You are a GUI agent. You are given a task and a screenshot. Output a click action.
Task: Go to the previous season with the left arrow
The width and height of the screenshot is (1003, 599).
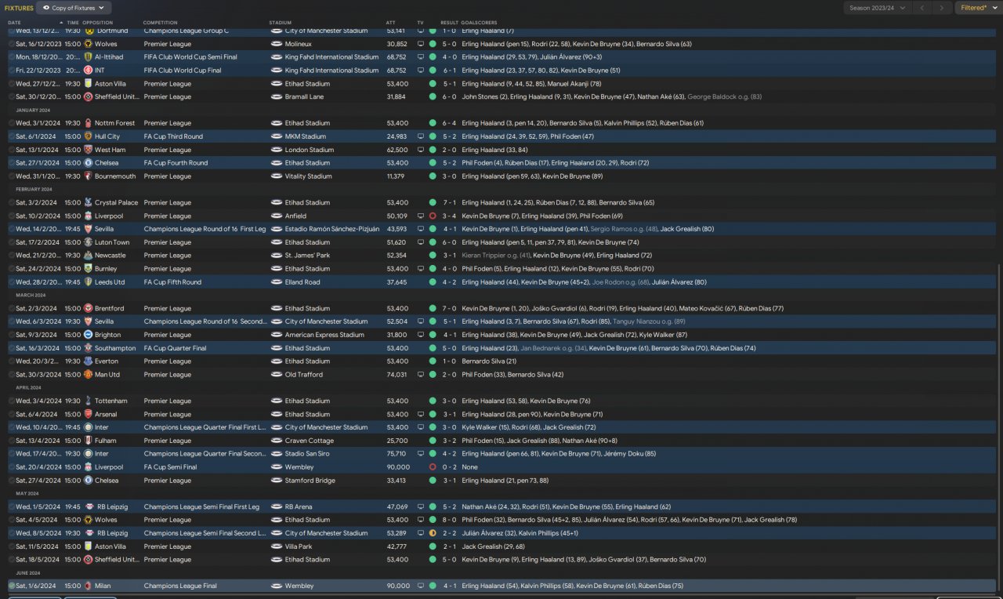tap(922, 8)
